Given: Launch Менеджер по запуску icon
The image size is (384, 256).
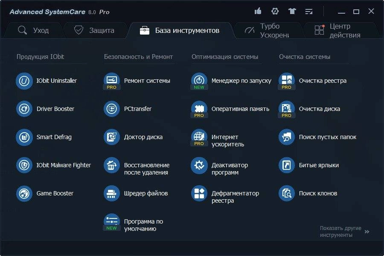Looking at the screenshot, I should click(x=199, y=81).
